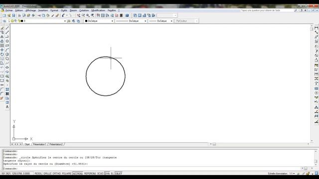Select the Copy object modify tool
Viewport: 319px width, 179px height.
[x=2, y=32]
